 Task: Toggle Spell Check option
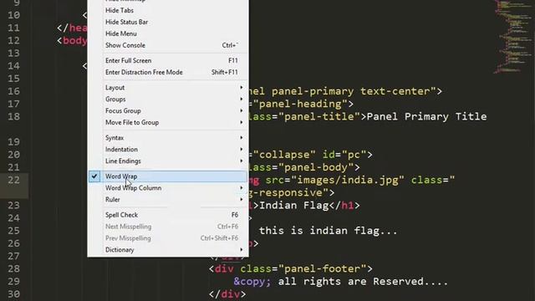point(167,215)
